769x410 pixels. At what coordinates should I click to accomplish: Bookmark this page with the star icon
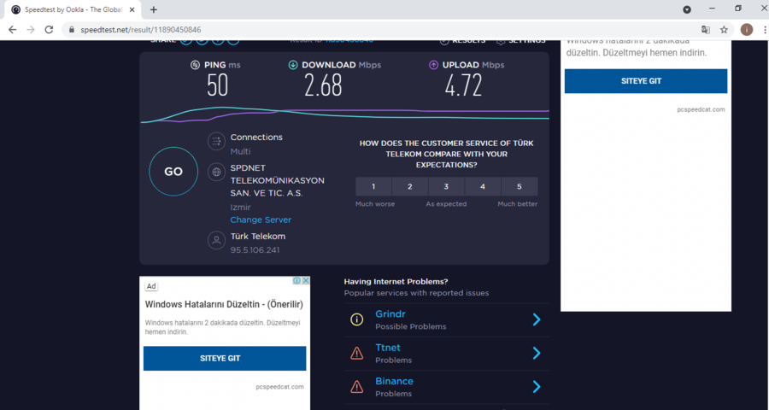click(x=724, y=30)
